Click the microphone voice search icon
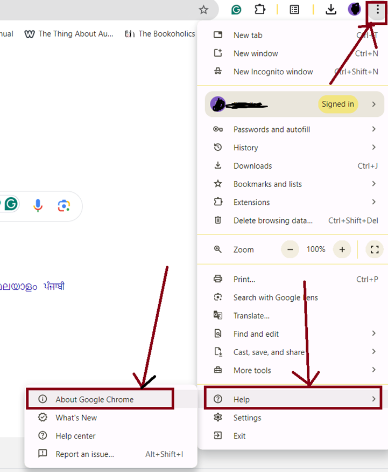This screenshot has height=472, width=388. [x=38, y=205]
